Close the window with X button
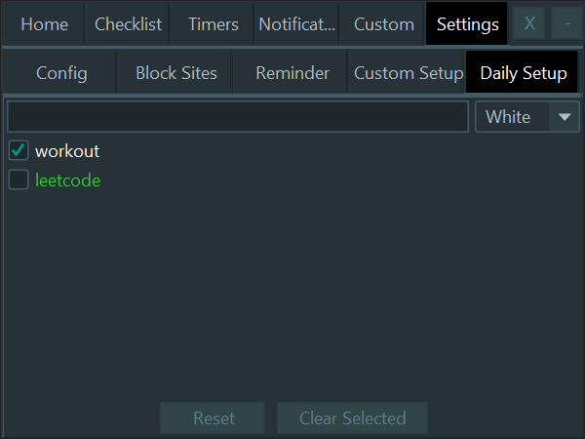The width and height of the screenshot is (585, 439). coord(529,24)
